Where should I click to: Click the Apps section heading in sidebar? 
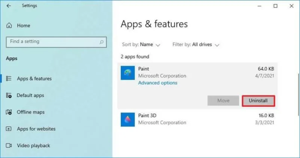coord(12,58)
